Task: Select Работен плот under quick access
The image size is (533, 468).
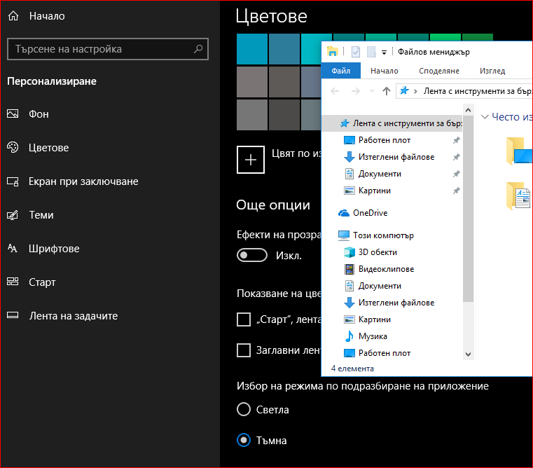Action: tap(385, 140)
